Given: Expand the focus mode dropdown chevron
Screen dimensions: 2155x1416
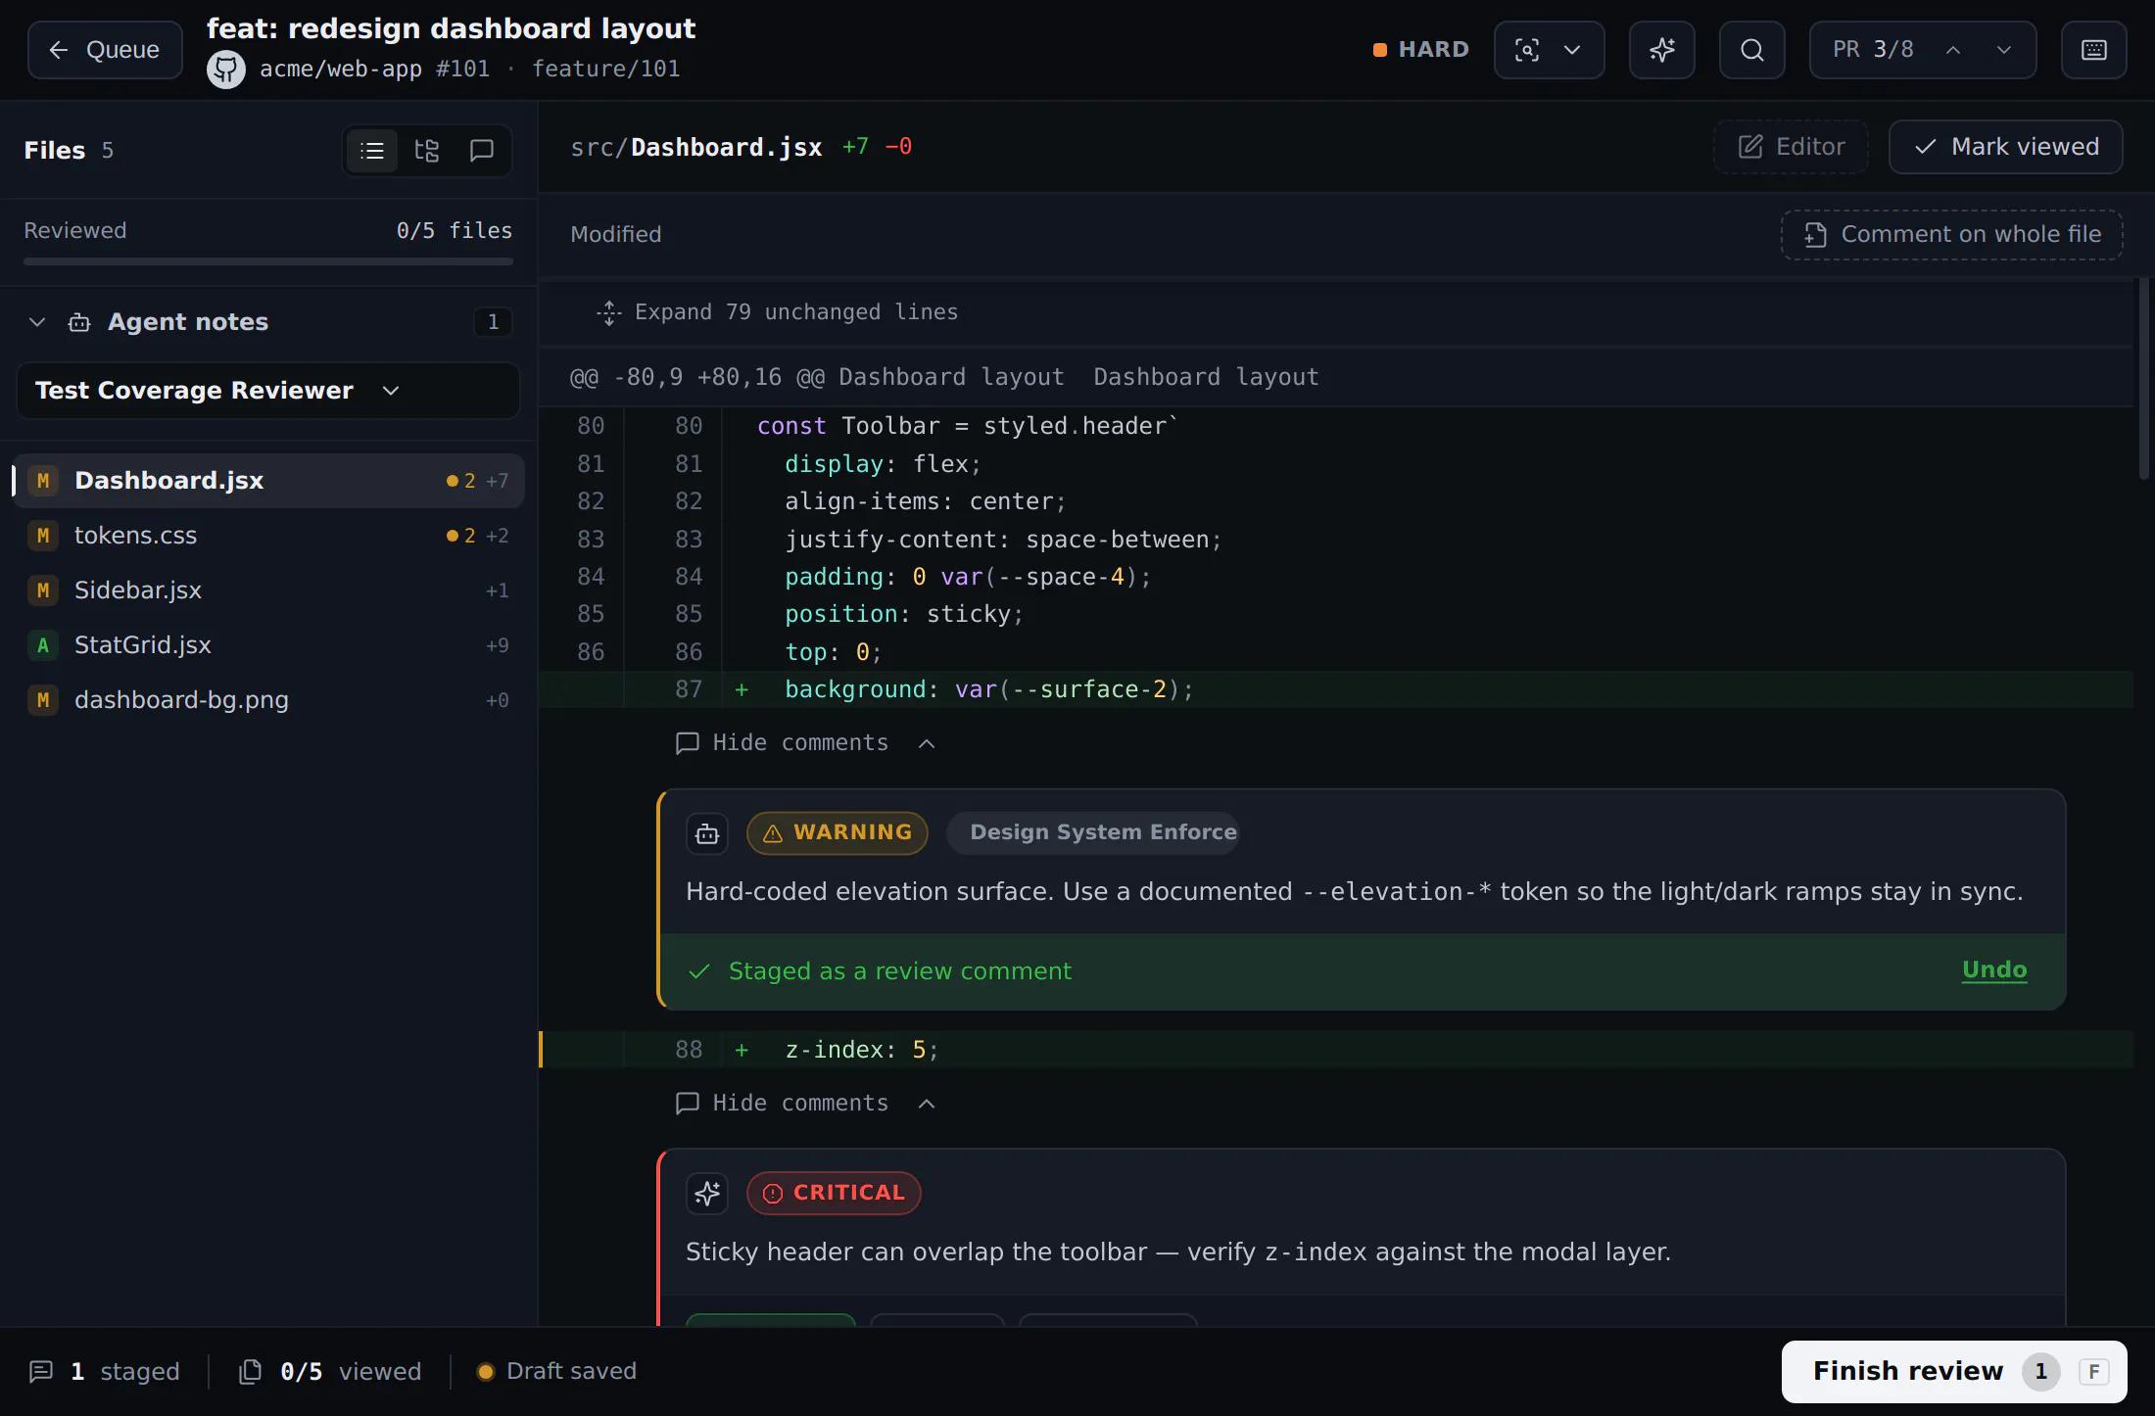Looking at the screenshot, I should (1572, 50).
